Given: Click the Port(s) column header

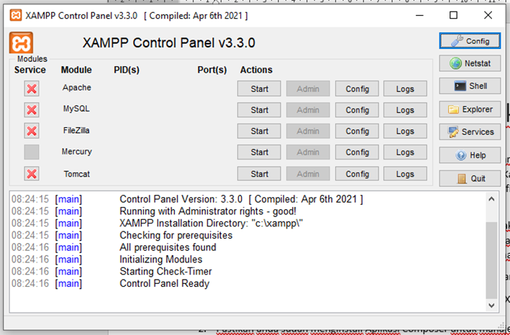Looking at the screenshot, I should (x=212, y=70).
